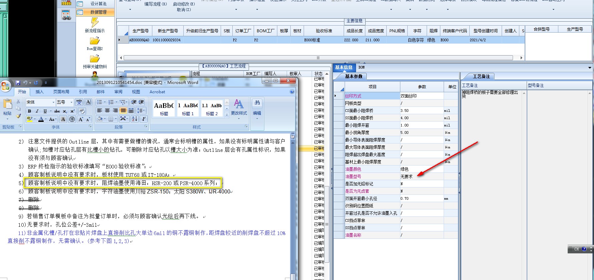
Task: Click the shading paint bucket icon
Action: 100,119
